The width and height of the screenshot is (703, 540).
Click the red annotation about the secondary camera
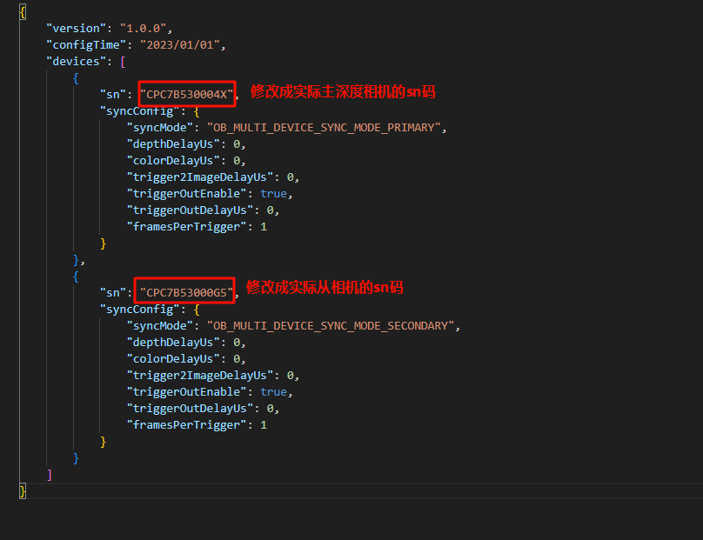click(324, 287)
